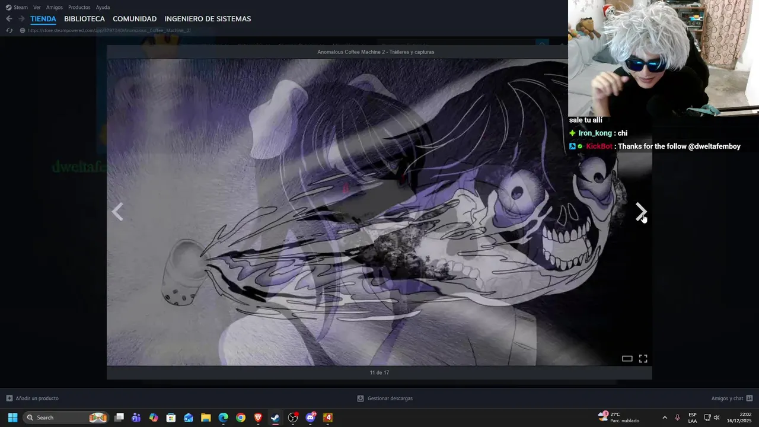This screenshot has height=427, width=759.
Task: Click username Iron_kong in chat overlay
Action: pyautogui.click(x=595, y=133)
